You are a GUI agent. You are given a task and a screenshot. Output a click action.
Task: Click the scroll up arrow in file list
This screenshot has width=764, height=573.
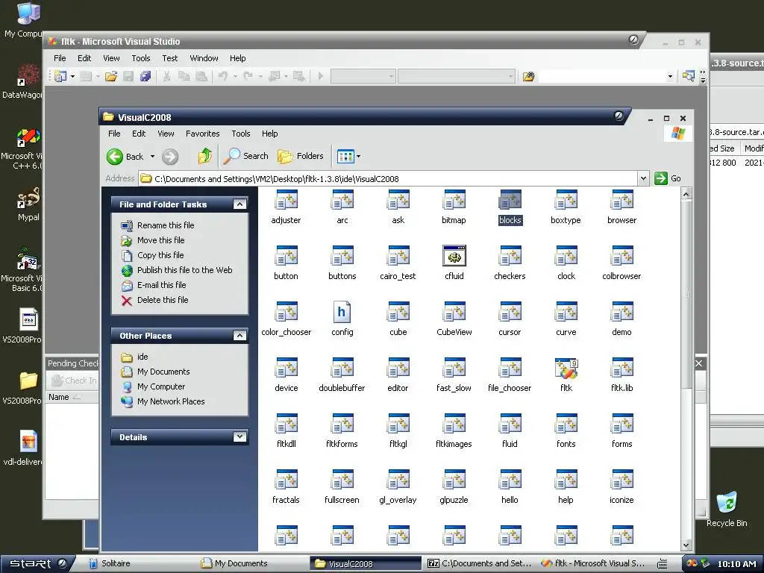coord(686,194)
